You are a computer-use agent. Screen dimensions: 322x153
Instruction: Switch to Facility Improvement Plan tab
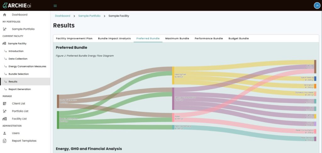[x=74, y=38]
